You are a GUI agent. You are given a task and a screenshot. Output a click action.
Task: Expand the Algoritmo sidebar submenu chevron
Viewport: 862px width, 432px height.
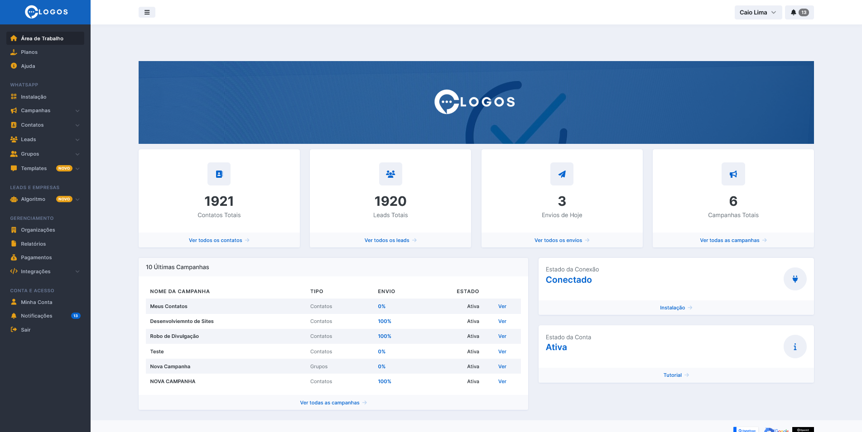[77, 199]
